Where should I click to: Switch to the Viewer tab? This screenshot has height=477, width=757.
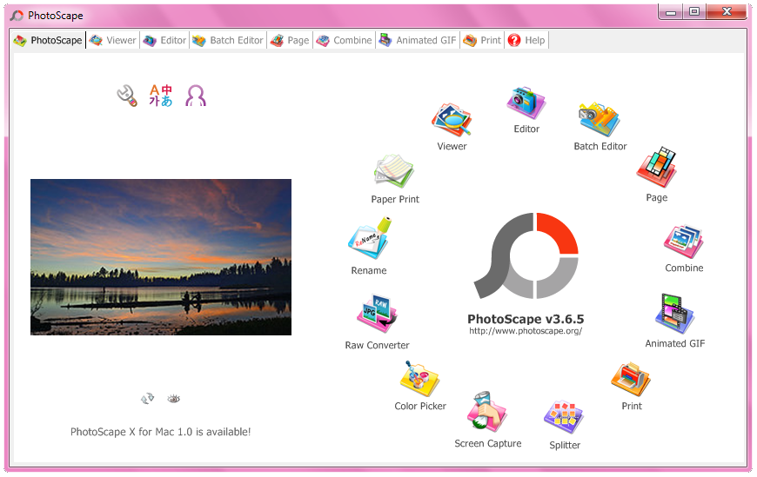(x=113, y=41)
